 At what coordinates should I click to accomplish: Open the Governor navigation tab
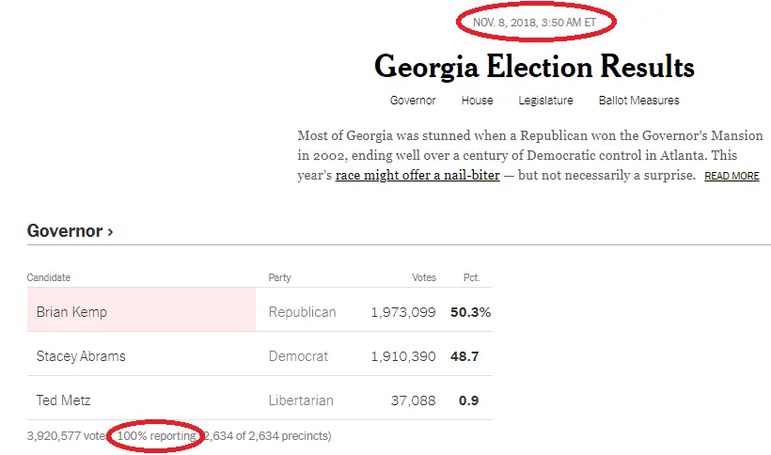pos(413,101)
